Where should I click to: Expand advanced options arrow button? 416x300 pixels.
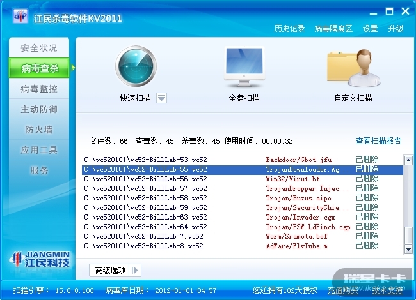(x=135, y=270)
